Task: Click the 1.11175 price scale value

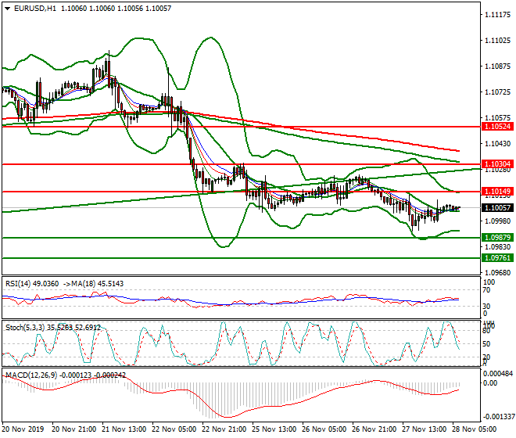Action: tap(498, 15)
